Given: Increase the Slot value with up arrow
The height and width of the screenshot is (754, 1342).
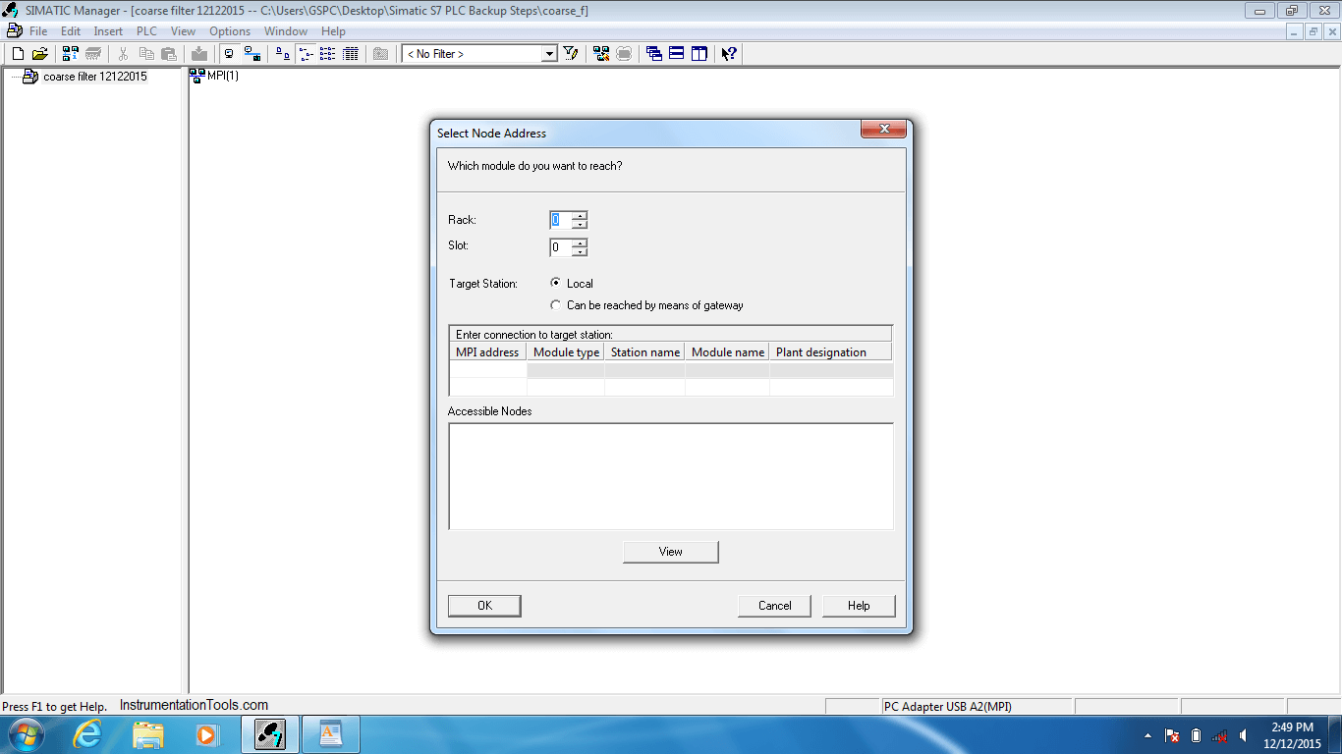Looking at the screenshot, I should point(580,242).
